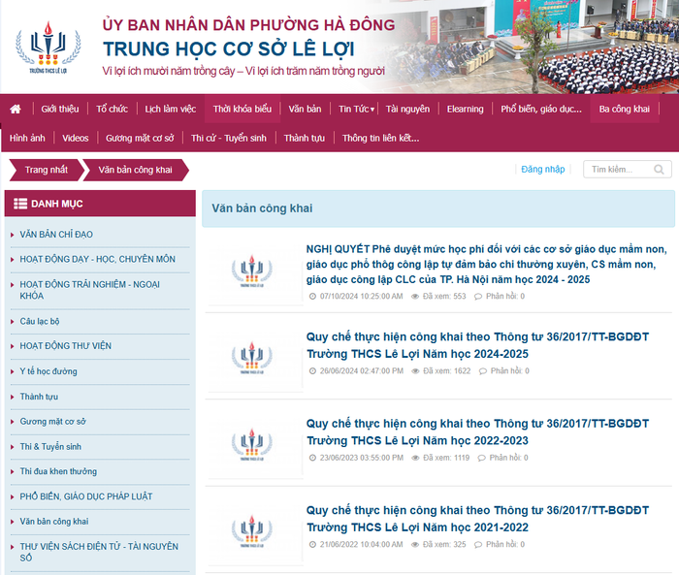Open Thông tin liên kết... menu
This screenshot has height=575, width=679.
coord(380,138)
